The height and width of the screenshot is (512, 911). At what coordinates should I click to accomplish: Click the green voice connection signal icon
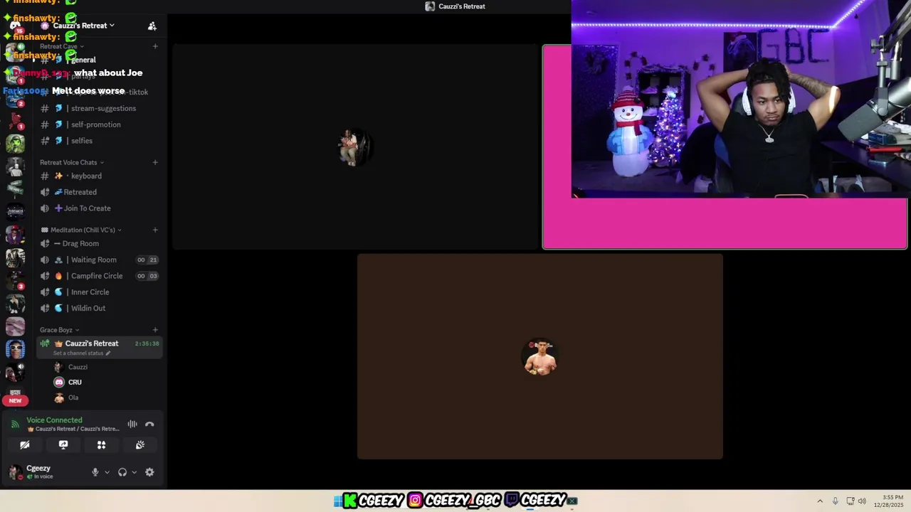(15, 425)
